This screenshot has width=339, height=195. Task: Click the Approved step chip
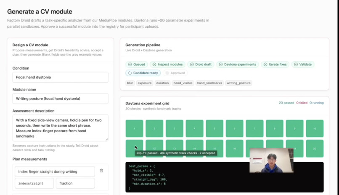pyautogui.click(x=175, y=73)
